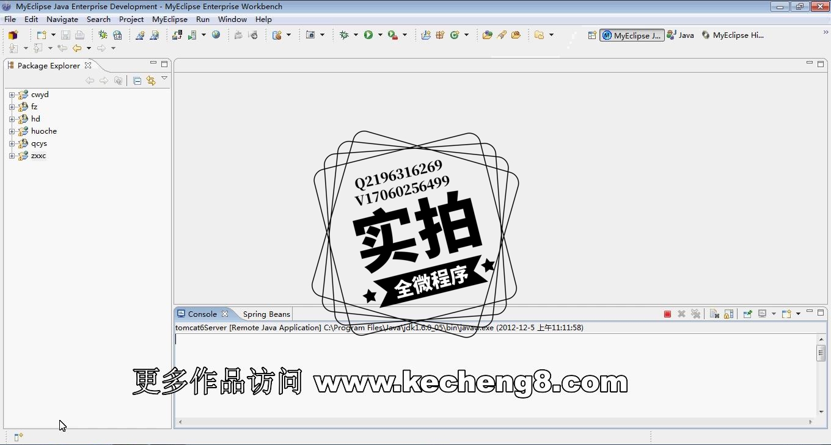This screenshot has height=445, width=831.
Task: Close the Package Explorer tab
Action: coord(88,65)
